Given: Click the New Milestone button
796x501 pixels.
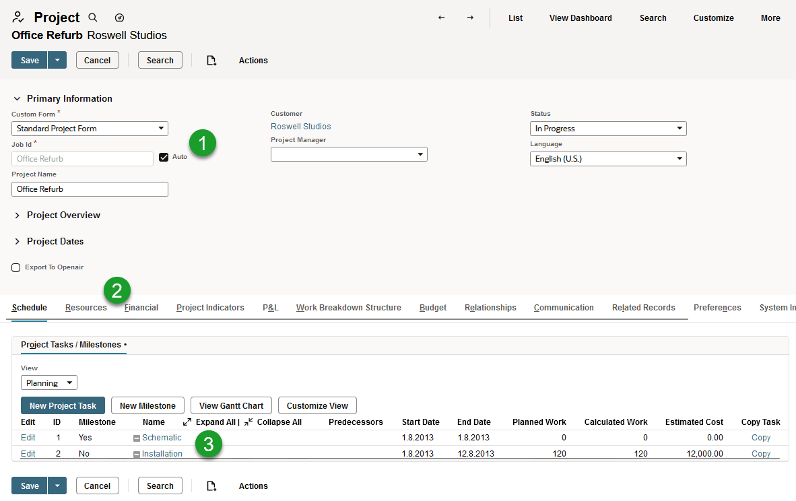Looking at the screenshot, I should pos(147,405).
